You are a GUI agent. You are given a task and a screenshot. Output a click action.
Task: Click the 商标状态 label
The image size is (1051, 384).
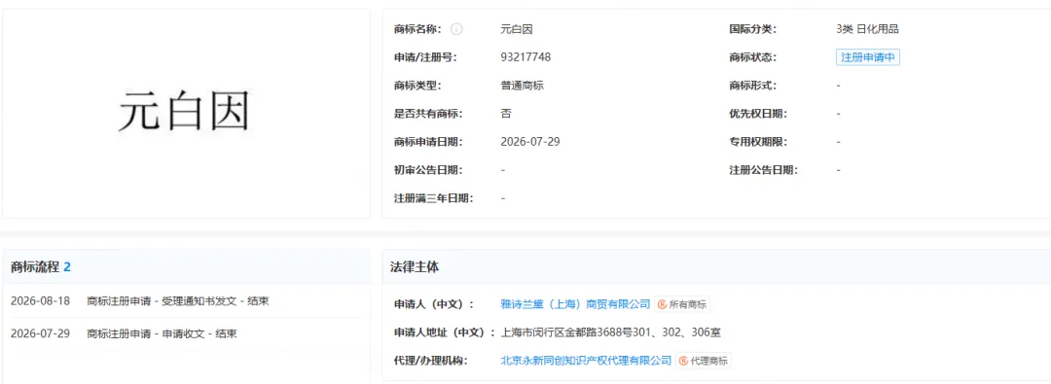pyautogui.click(x=752, y=57)
